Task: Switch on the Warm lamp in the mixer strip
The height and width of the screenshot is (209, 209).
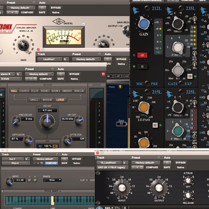Action: pyautogui.click(x=120, y=86)
